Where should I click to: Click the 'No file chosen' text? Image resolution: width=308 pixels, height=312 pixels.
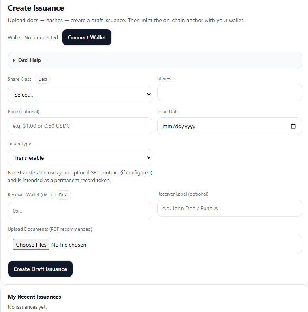(69, 245)
